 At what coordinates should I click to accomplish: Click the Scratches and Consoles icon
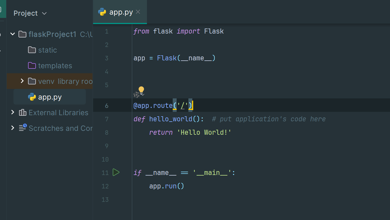click(22, 128)
